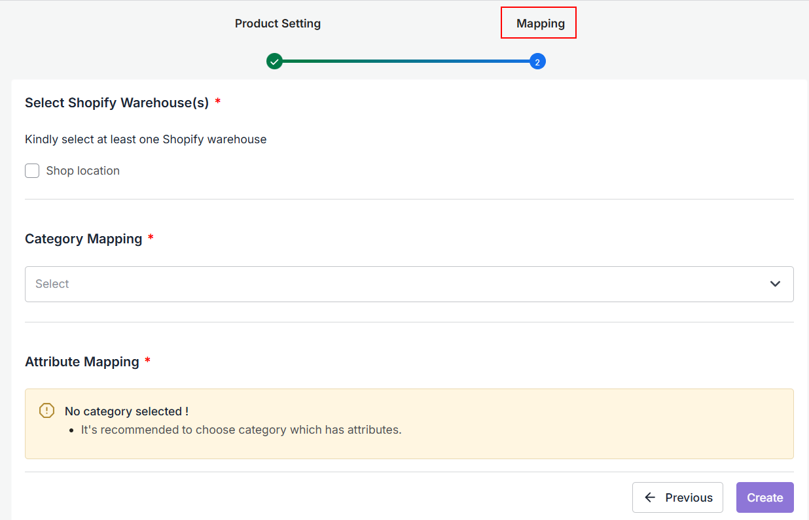Image resolution: width=809 pixels, height=520 pixels.
Task: Click the purple Create button
Action: (764, 498)
